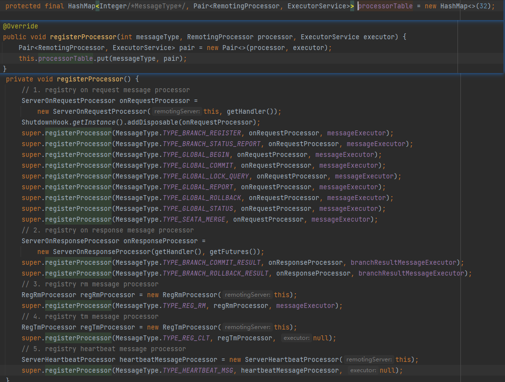Click registerProcessor in the public void method signature
505x382 pixels.
83,37
